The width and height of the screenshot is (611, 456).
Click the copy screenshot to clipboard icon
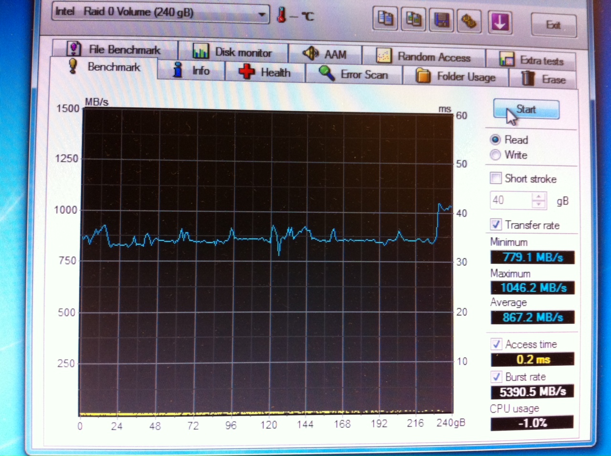click(413, 20)
